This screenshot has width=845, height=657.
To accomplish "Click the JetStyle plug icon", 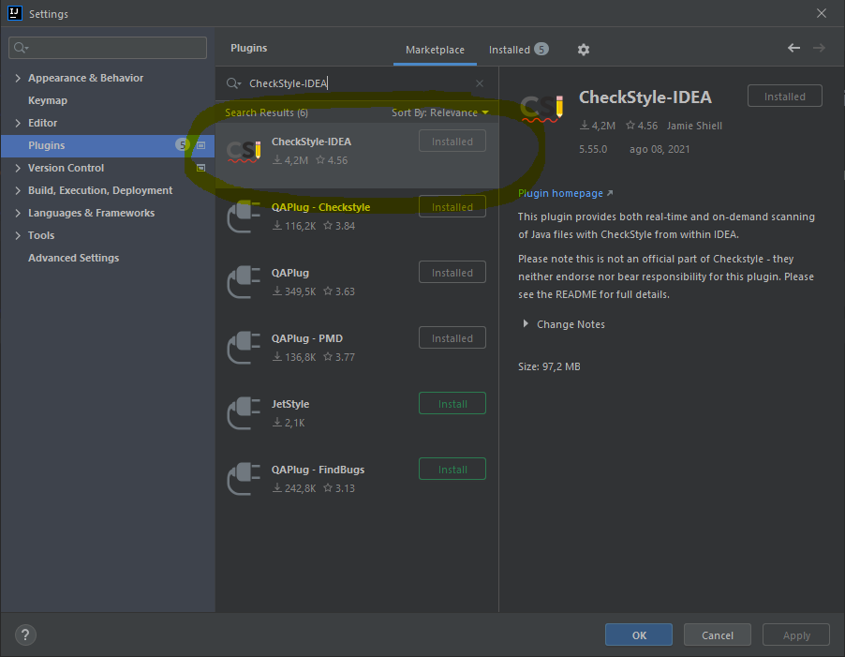I will tap(244, 413).
